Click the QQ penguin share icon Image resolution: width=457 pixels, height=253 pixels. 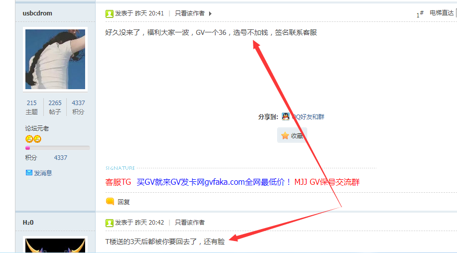click(286, 117)
